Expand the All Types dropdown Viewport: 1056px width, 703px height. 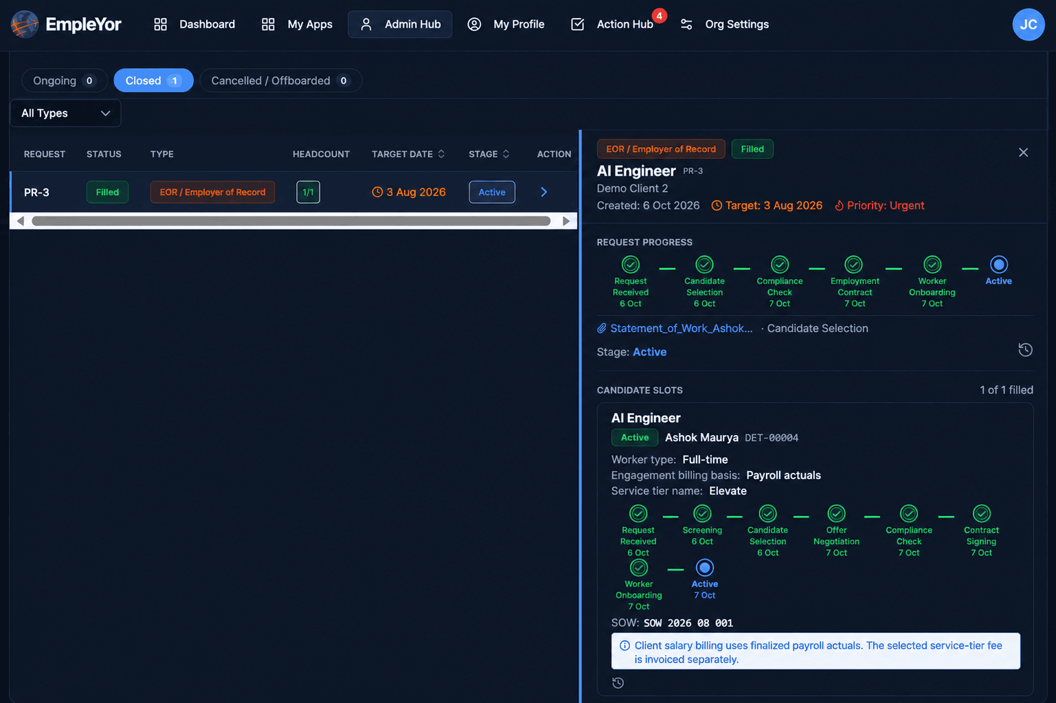(65, 113)
